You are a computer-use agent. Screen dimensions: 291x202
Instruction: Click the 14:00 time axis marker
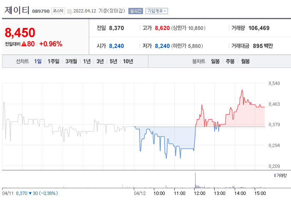pos(240,193)
